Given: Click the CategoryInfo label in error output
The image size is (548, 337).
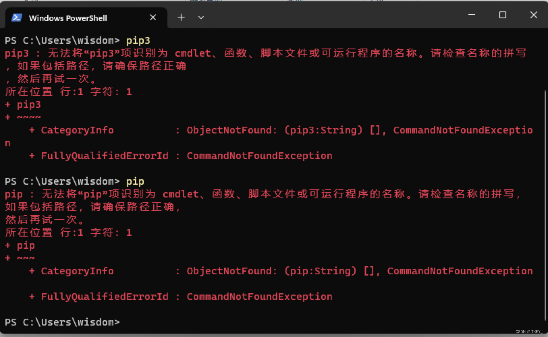Looking at the screenshot, I should point(77,130).
